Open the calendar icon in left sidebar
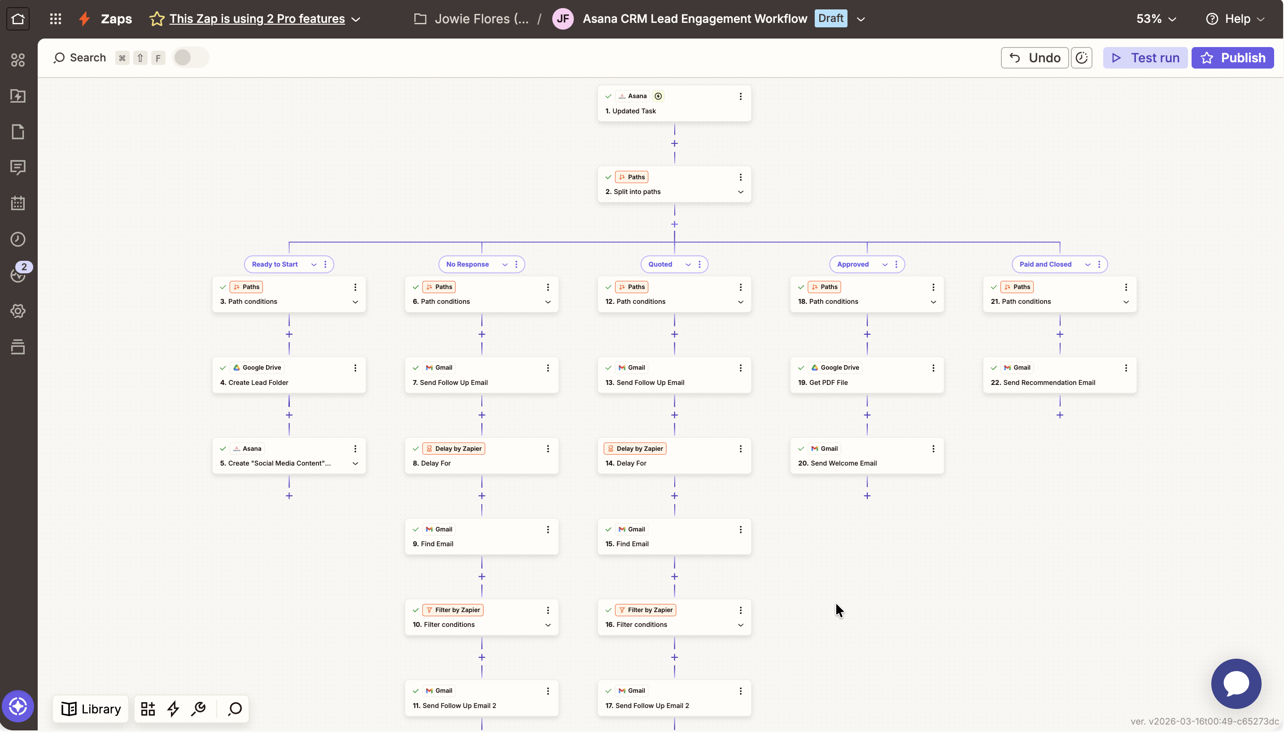Image resolution: width=1284 pixels, height=734 pixels. (17, 203)
